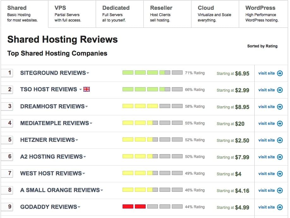290x218 pixels.
Task: Click visit site link for TSO Host
Action: coord(266,90)
